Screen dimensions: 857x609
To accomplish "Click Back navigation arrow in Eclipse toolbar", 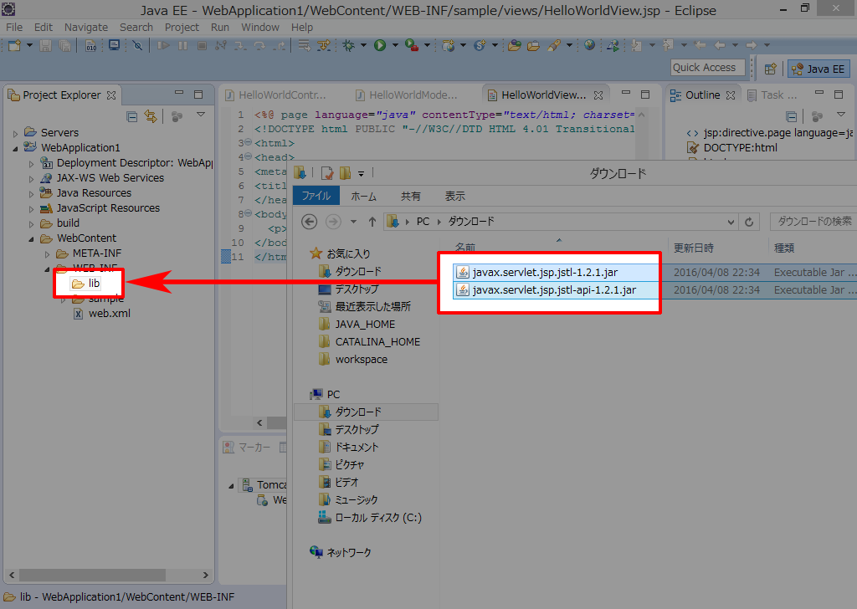I will [x=720, y=45].
